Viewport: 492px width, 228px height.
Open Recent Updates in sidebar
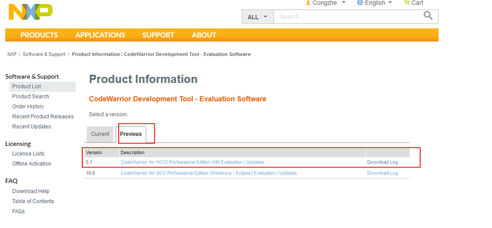(x=32, y=126)
